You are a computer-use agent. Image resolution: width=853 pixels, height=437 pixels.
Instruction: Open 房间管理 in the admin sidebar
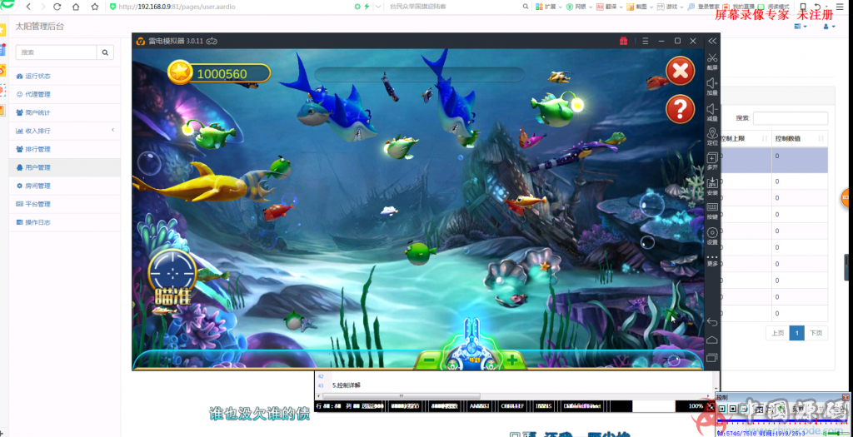pos(64,186)
